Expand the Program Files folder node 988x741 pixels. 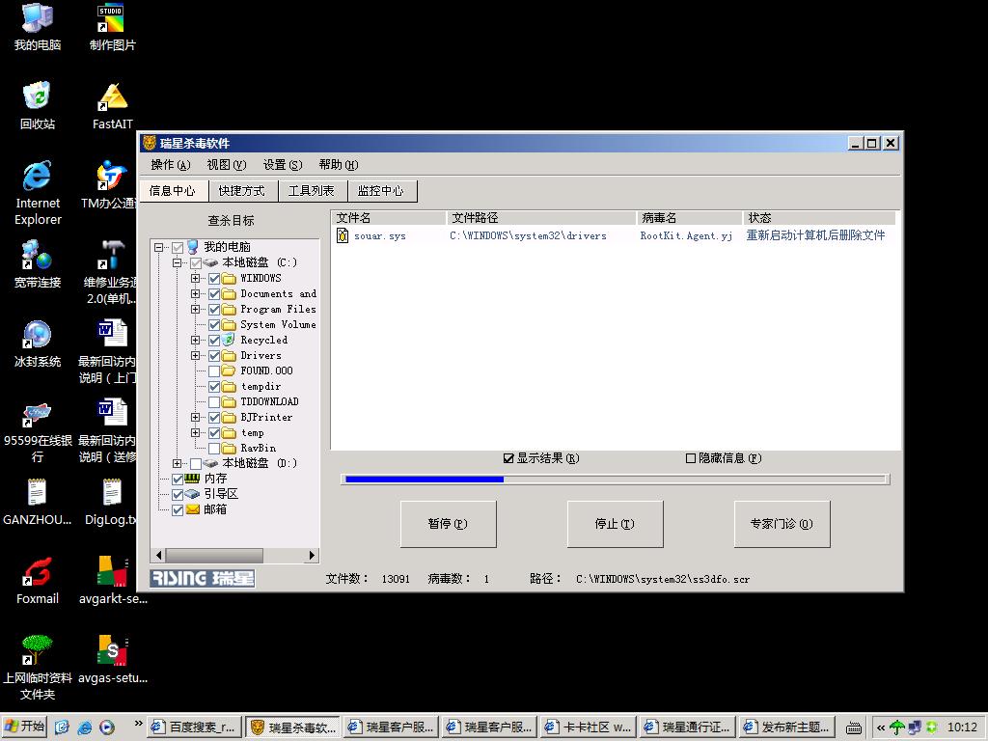pos(195,310)
